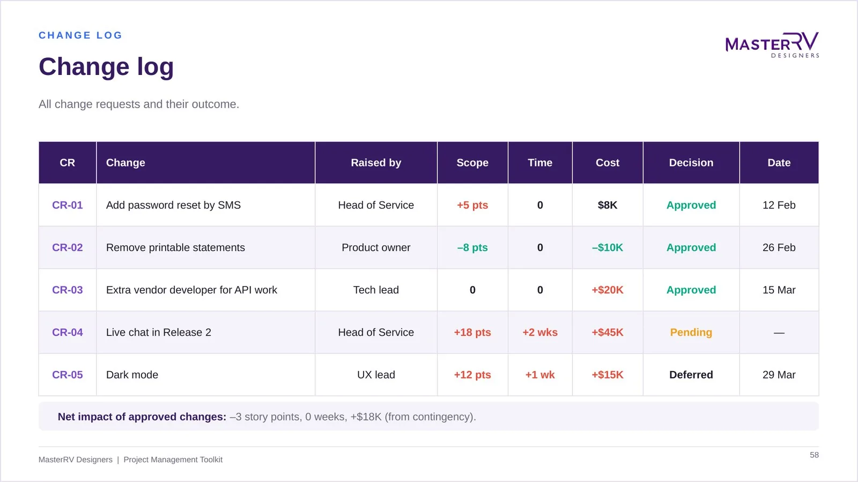Click 'Approved' decision for CR-01
The width and height of the screenshot is (858, 482).
(x=691, y=205)
